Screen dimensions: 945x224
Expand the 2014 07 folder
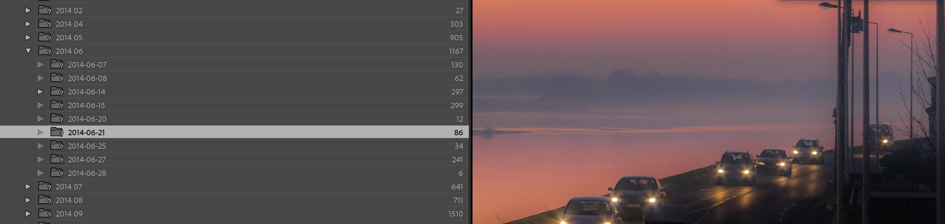[28, 187]
